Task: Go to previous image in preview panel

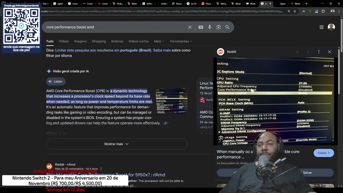Action: tap(297, 52)
